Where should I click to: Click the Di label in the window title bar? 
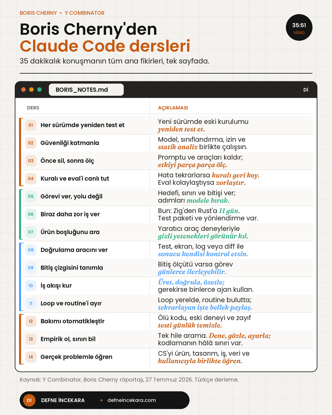point(306,90)
